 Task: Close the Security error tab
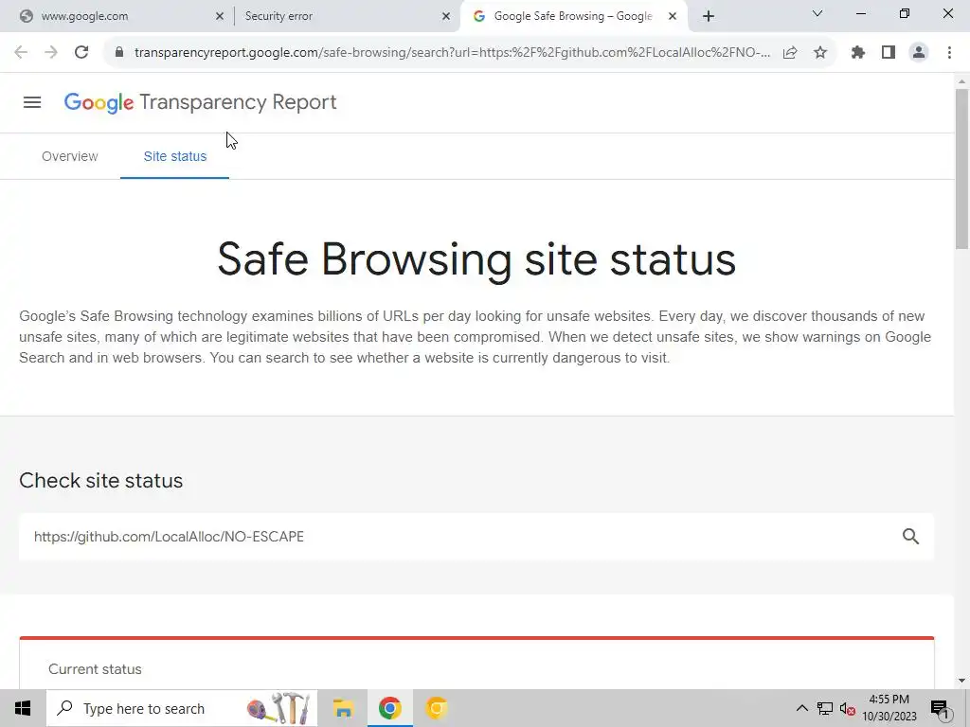click(x=446, y=17)
